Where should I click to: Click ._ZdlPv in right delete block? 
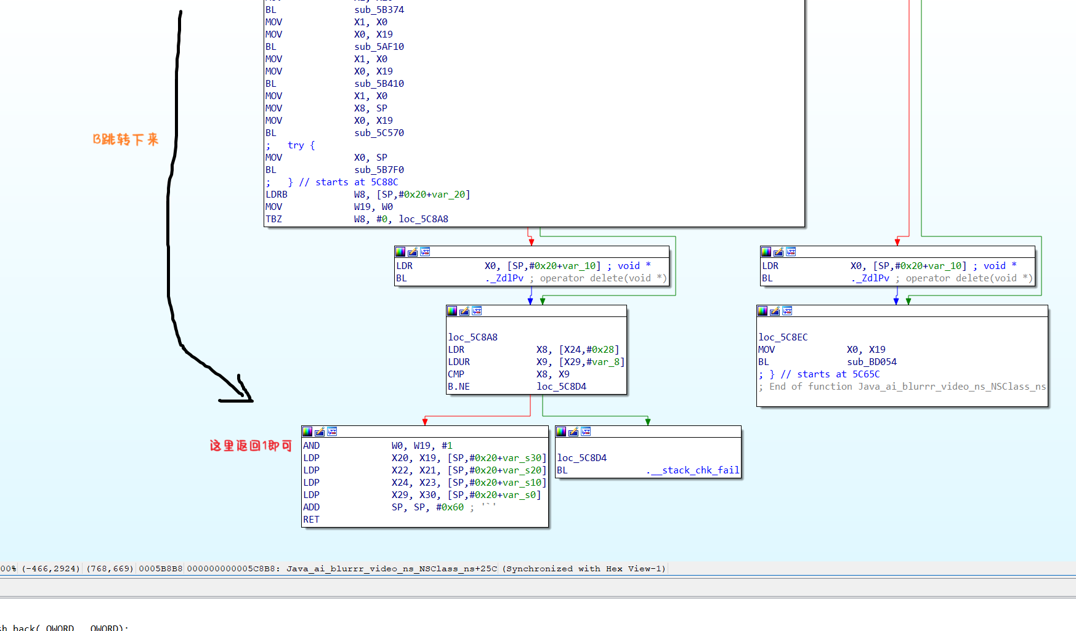point(870,278)
